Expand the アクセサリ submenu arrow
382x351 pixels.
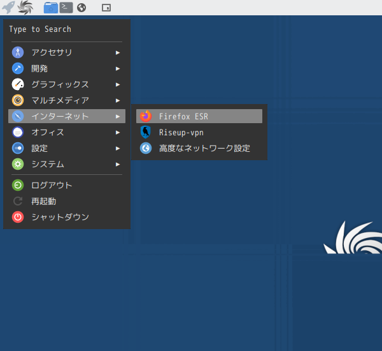[118, 52]
